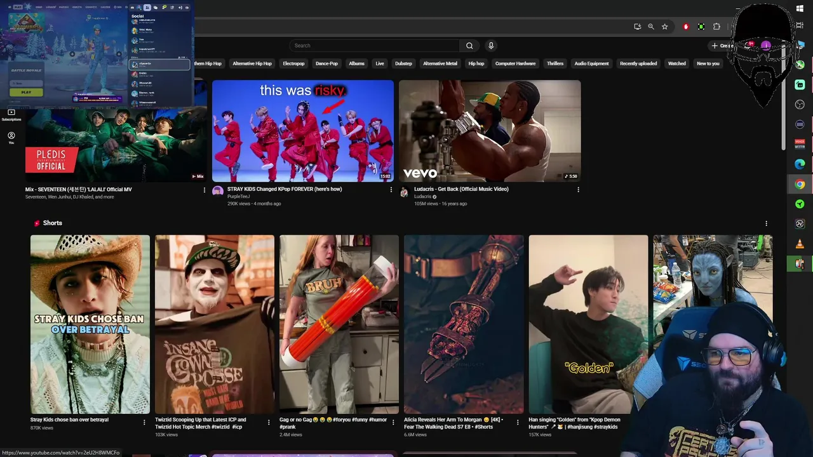Open Task View on the taskbar
Viewport: 813px width, 457px height.
[800, 25]
